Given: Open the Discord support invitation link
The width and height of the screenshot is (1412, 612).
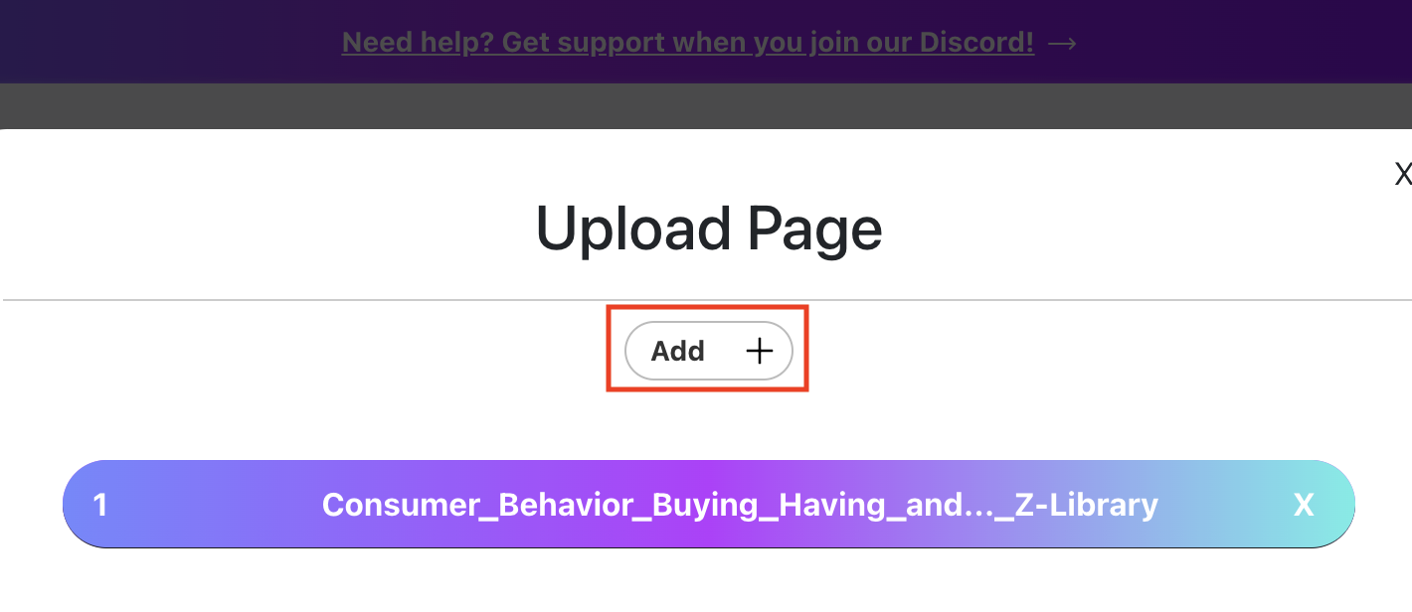Looking at the screenshot, I should [x=687, y=42].
